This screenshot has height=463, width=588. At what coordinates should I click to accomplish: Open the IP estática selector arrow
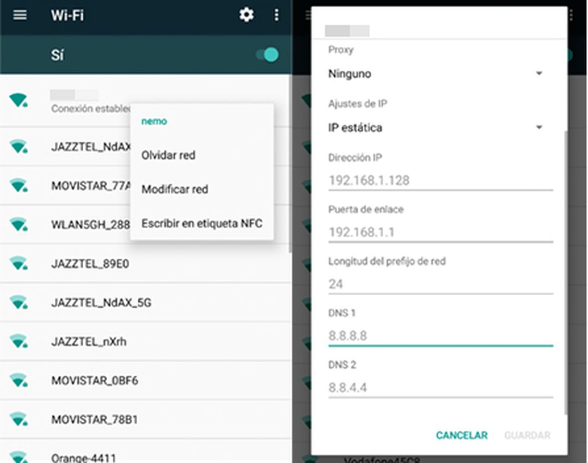[539, 127]
